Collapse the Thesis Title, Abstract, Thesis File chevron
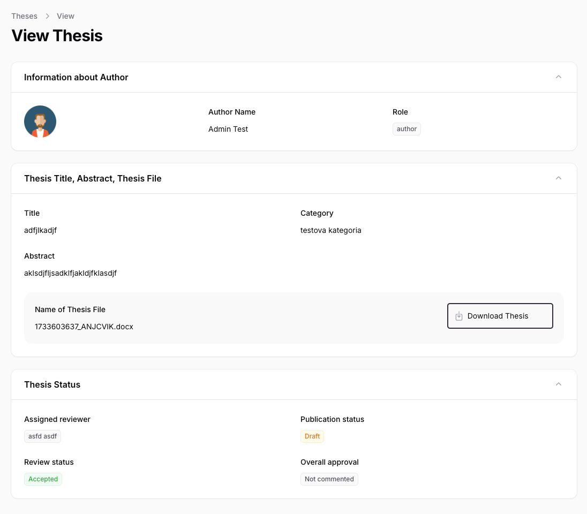Image resolution: width=587 pixels, height=514 pixels. click(x=559, y=178)
